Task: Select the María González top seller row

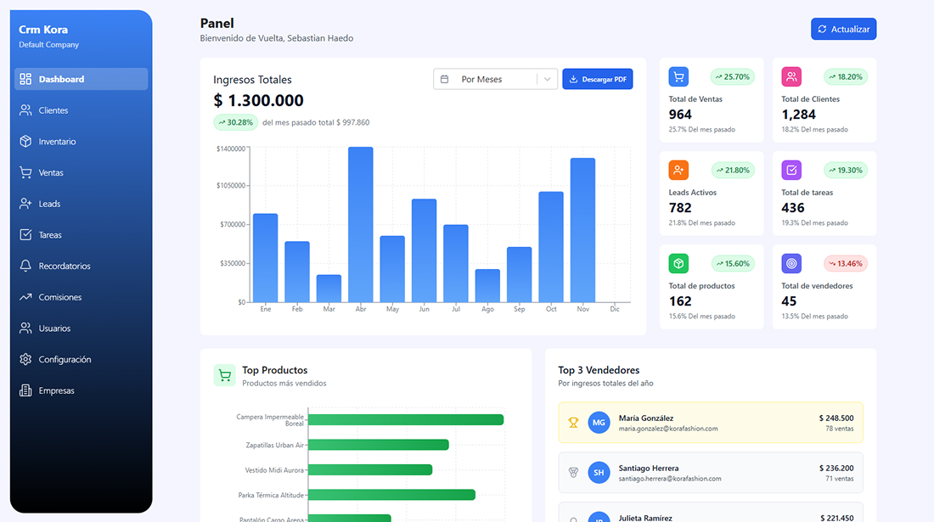Action: coord(710,423)
